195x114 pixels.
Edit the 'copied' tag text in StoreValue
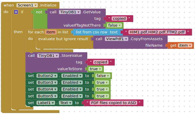pyautogui.click(x=101, y=62)
